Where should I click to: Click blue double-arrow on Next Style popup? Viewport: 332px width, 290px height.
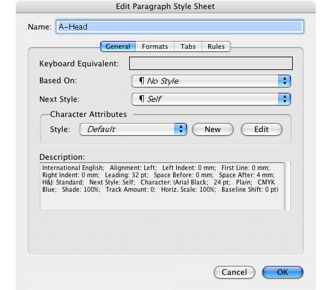coord(284,99)
